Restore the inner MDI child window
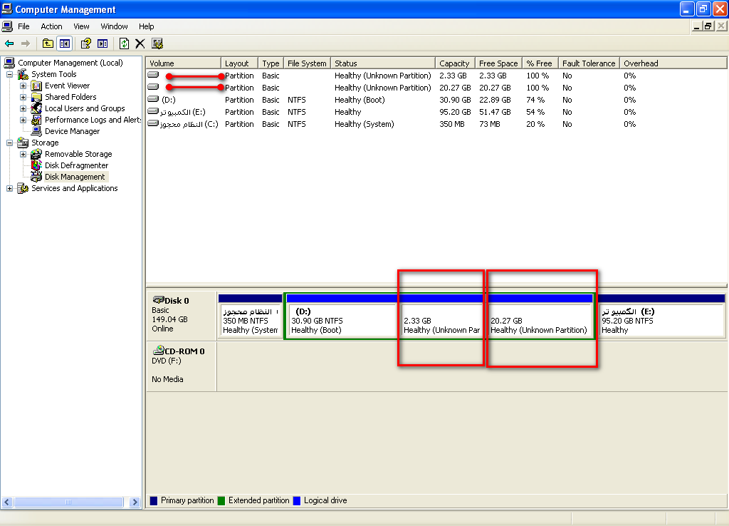 (x=708, y=26)
